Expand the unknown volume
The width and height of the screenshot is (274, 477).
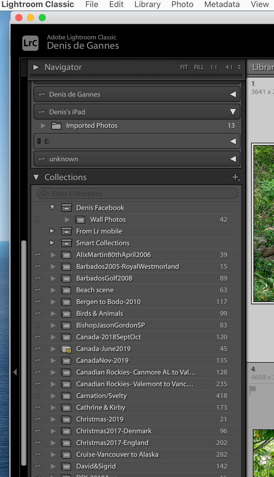click(233, 159)
